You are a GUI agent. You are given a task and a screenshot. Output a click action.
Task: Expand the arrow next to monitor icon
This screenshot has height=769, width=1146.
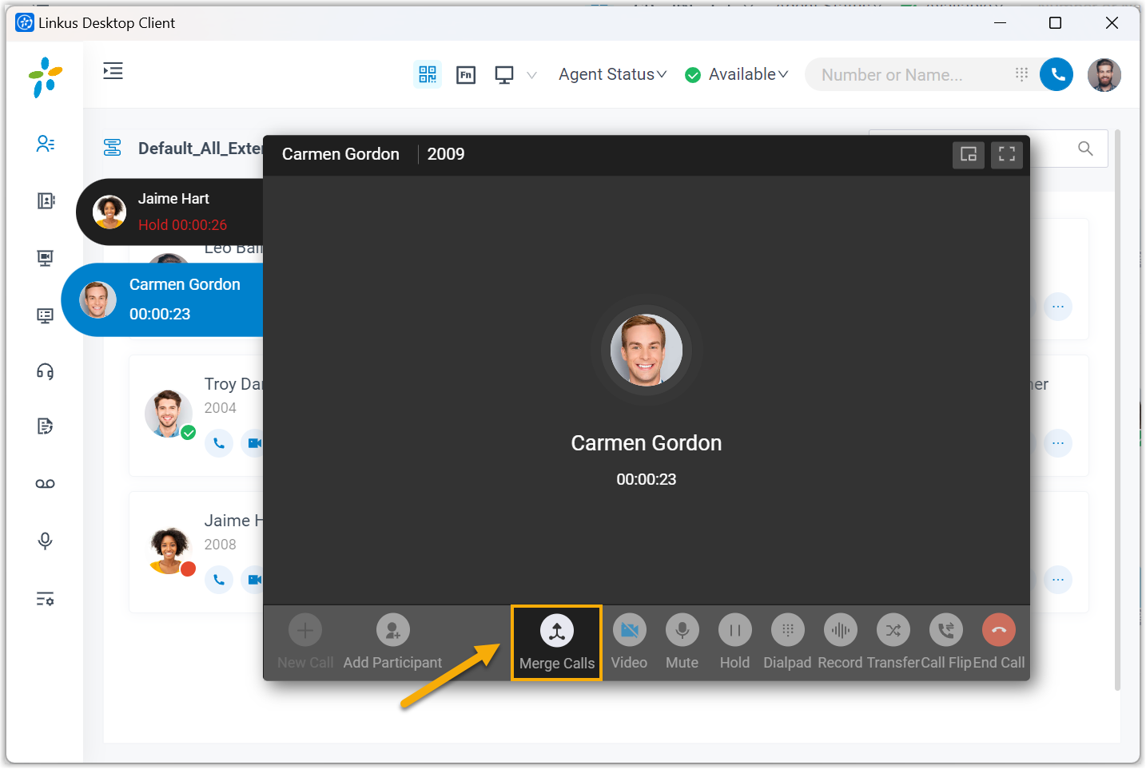(x=531, y=75)
